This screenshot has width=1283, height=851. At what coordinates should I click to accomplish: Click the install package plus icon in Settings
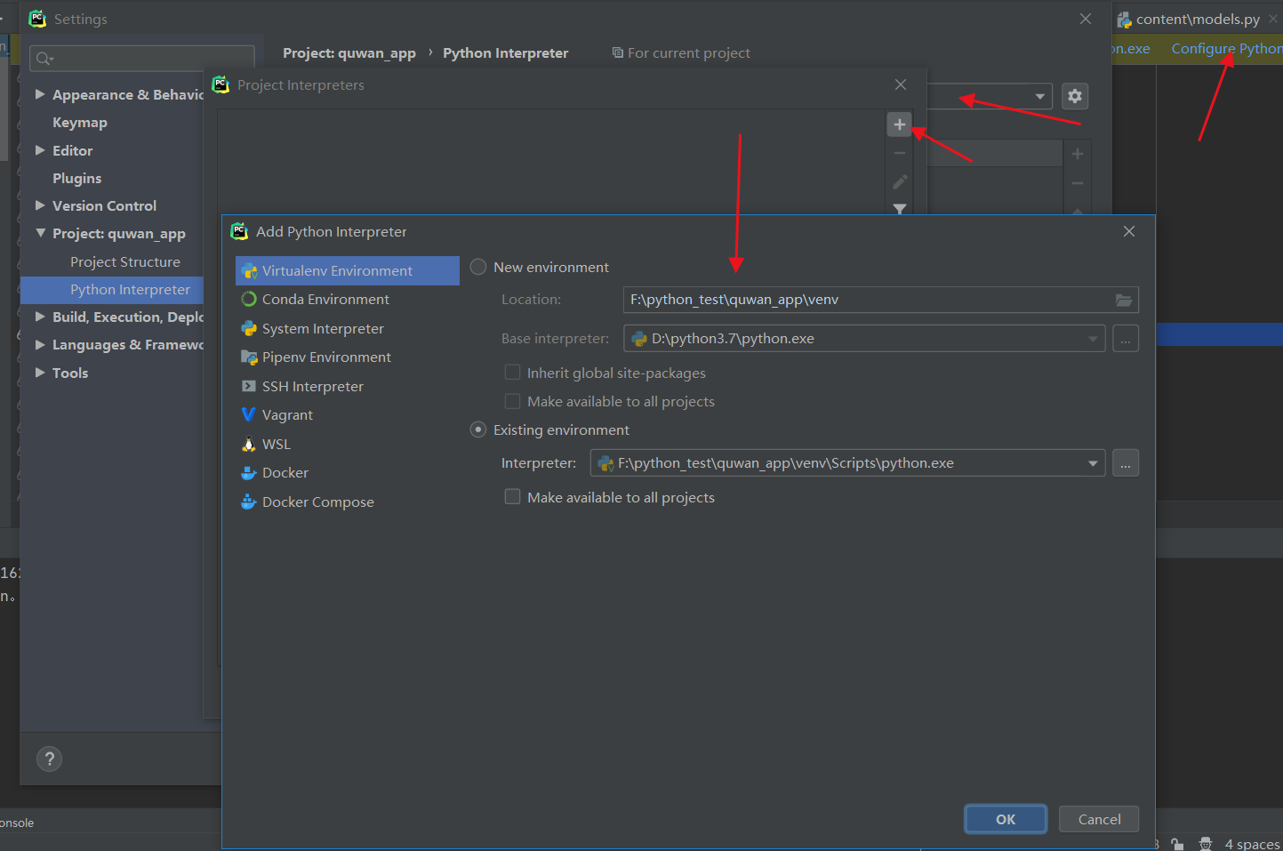point(1078,154)
